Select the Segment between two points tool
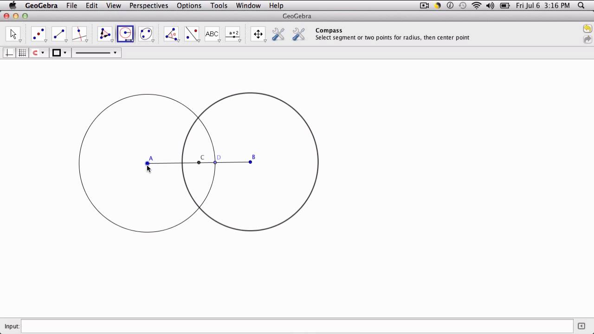 59,34
